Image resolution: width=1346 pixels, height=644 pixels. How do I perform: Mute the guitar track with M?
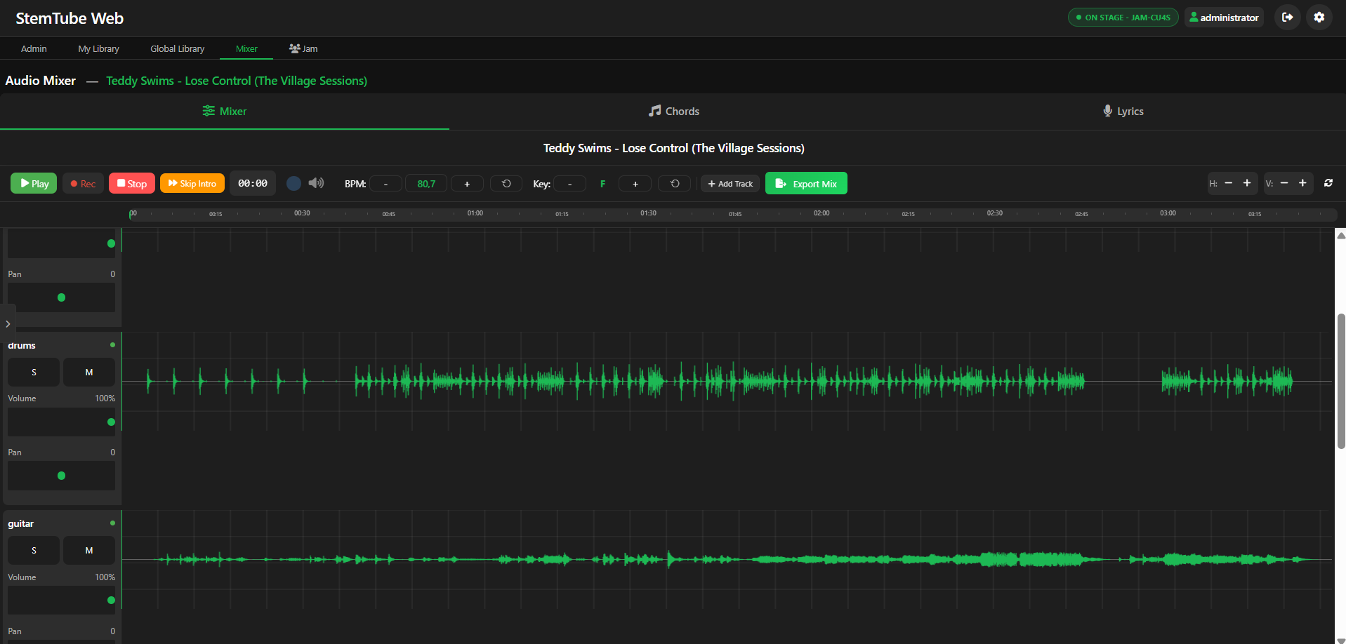point(89,551)
